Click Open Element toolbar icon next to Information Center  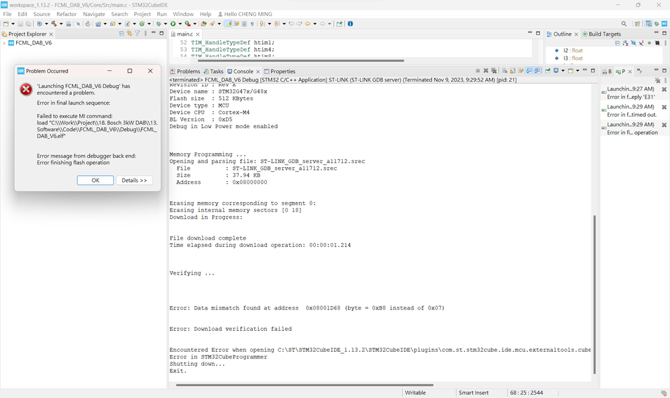coord(339,23)
